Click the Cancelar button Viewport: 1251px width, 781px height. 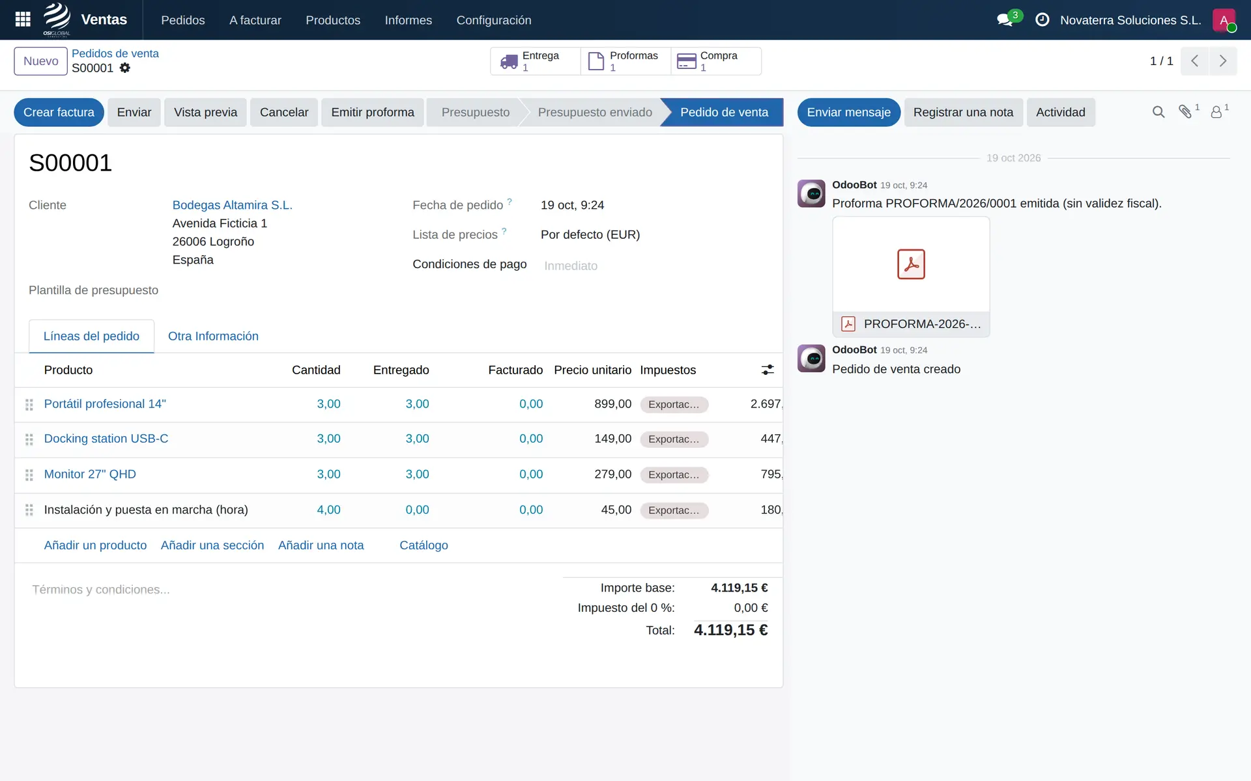(284, 112)
